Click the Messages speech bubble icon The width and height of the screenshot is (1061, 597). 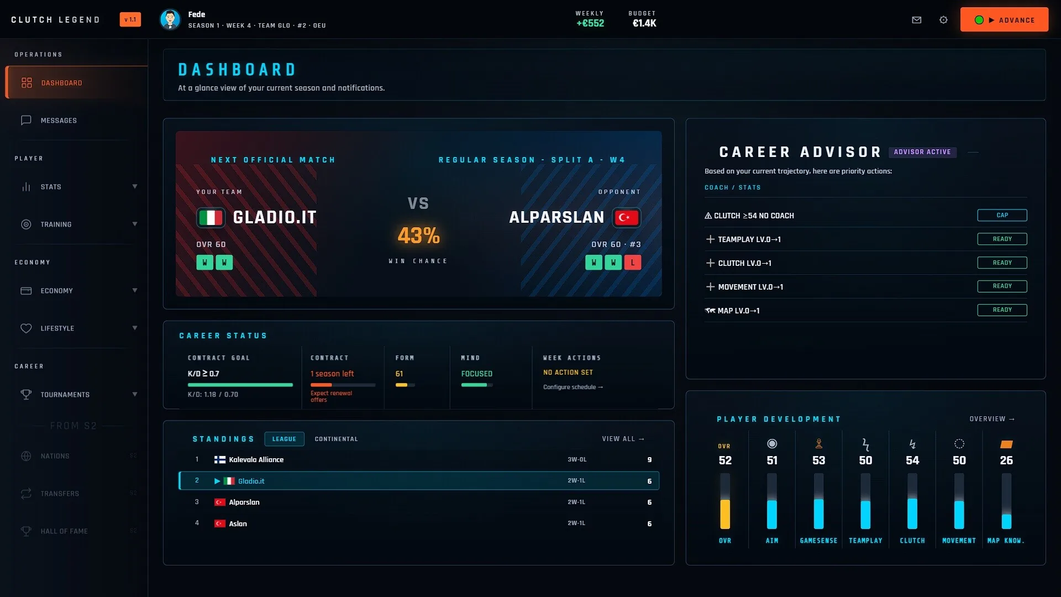pos(26,120)
